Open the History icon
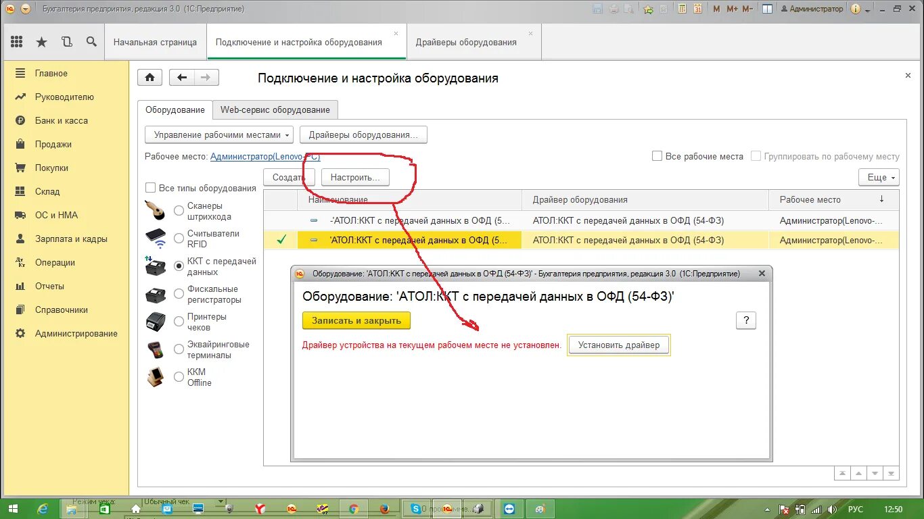The height and width of the screenshot is (519, 924). [x=66, y=42]
